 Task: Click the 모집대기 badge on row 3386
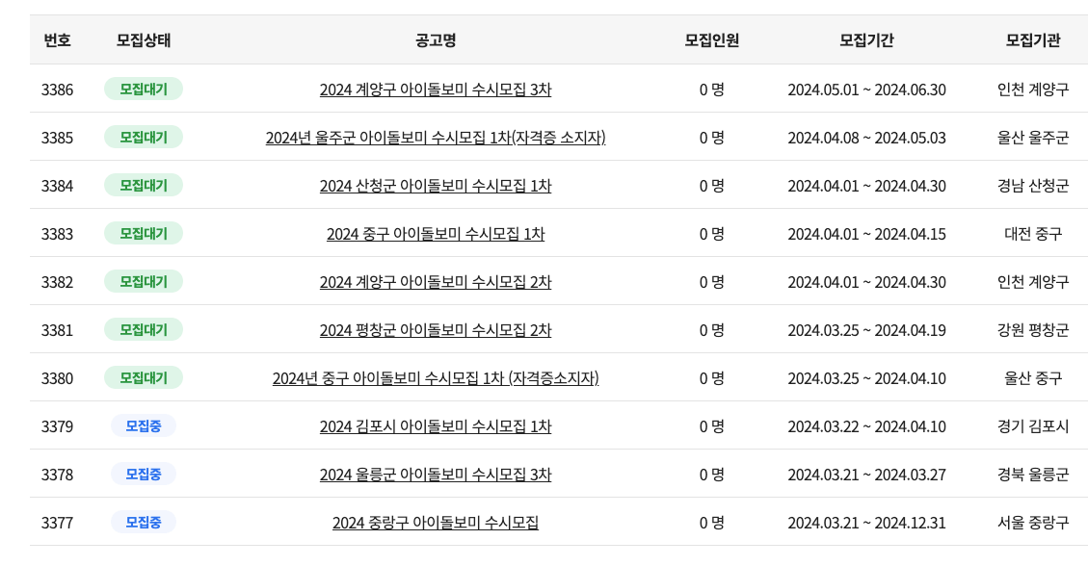(x=143, y=89)
